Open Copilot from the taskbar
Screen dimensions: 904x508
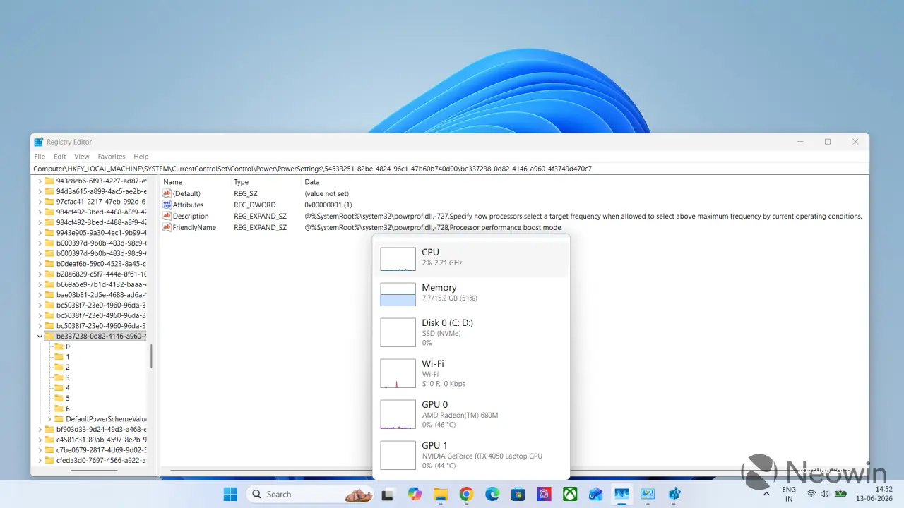coord(414,494)
